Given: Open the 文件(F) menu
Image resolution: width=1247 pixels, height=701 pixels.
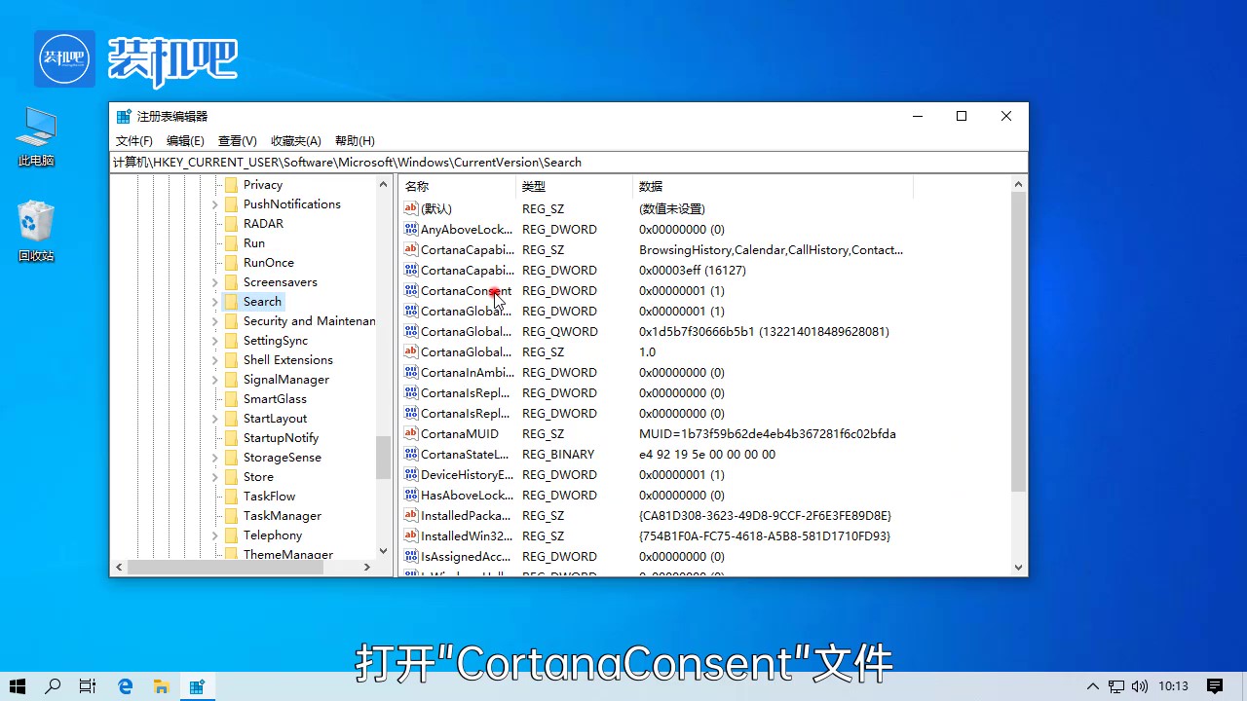Looking at the screenshot, I should (x=133, y=140).
